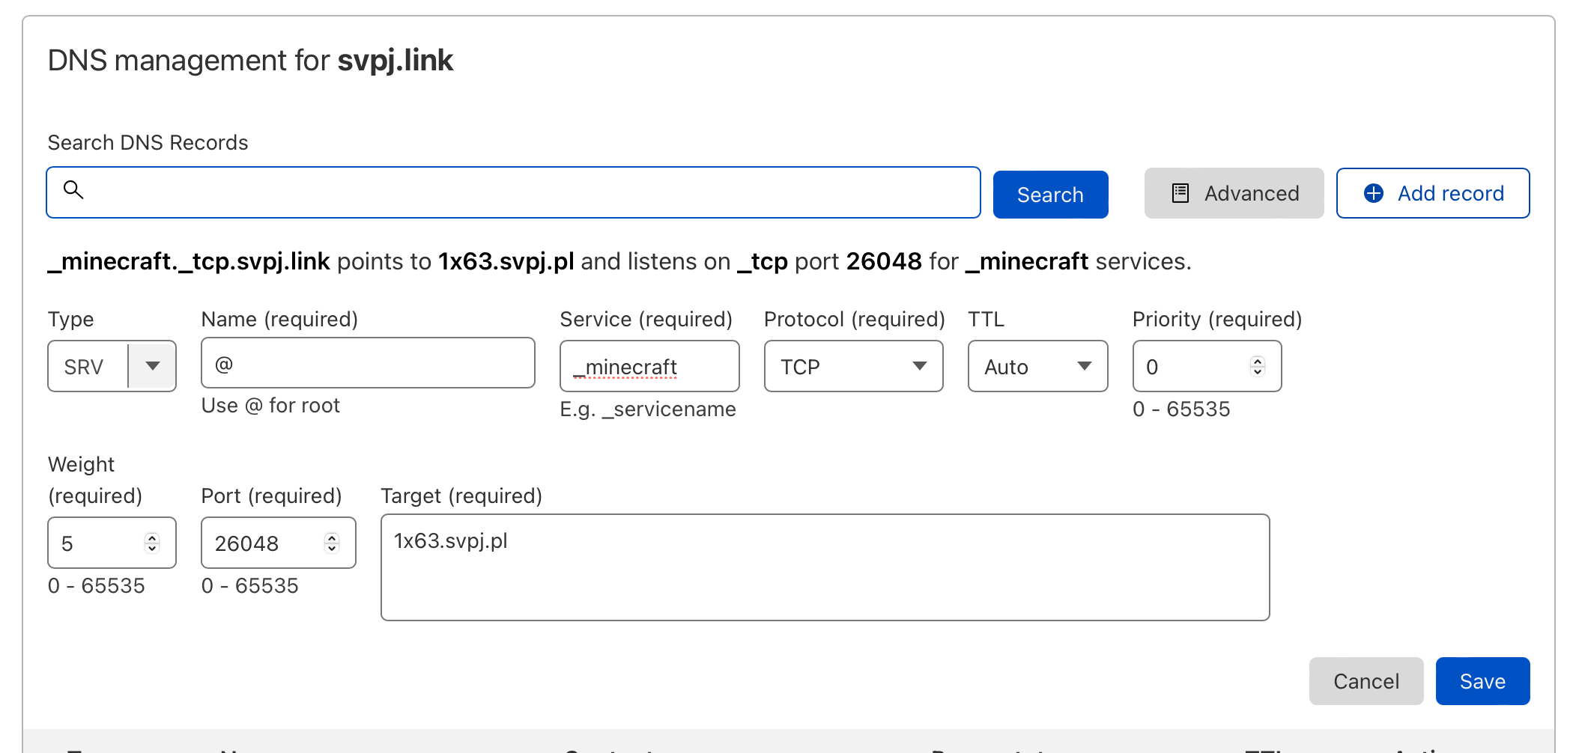1576x753 pixels.
Task: Click into the Name field containing @
Action: 368,364
